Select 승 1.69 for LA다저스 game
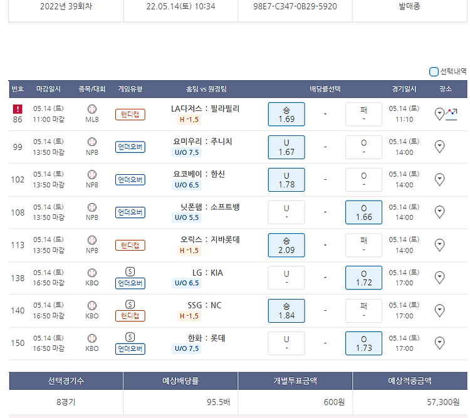Image resolution: width=470 pixels, height=418 pixels. 286,114
